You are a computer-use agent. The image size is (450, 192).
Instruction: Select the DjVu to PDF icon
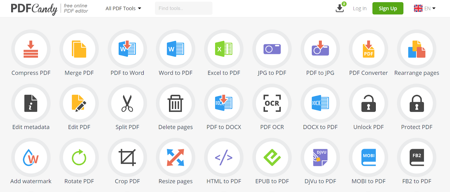coord(320,158)
